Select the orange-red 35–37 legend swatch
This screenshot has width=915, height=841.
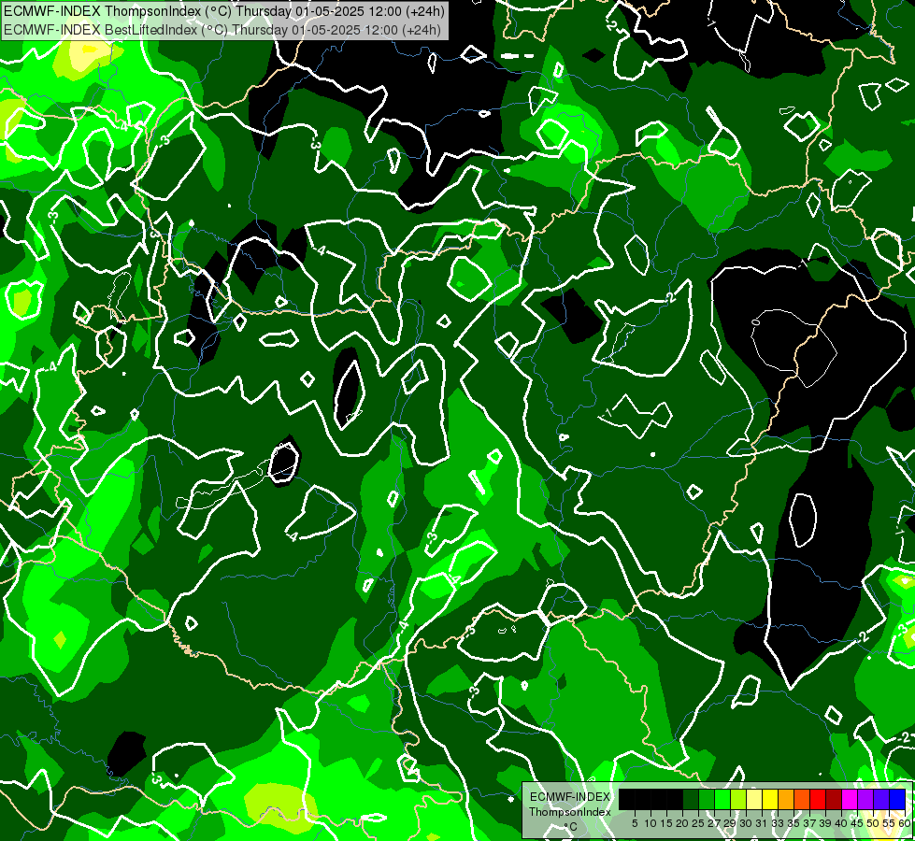802,799
